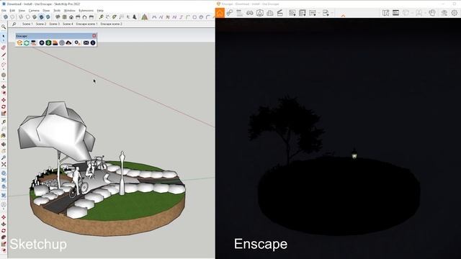Click the Enscape feedback envelope icon
Image resolution: width=461 pixels, height=259 pixels.
click(86, 43)
